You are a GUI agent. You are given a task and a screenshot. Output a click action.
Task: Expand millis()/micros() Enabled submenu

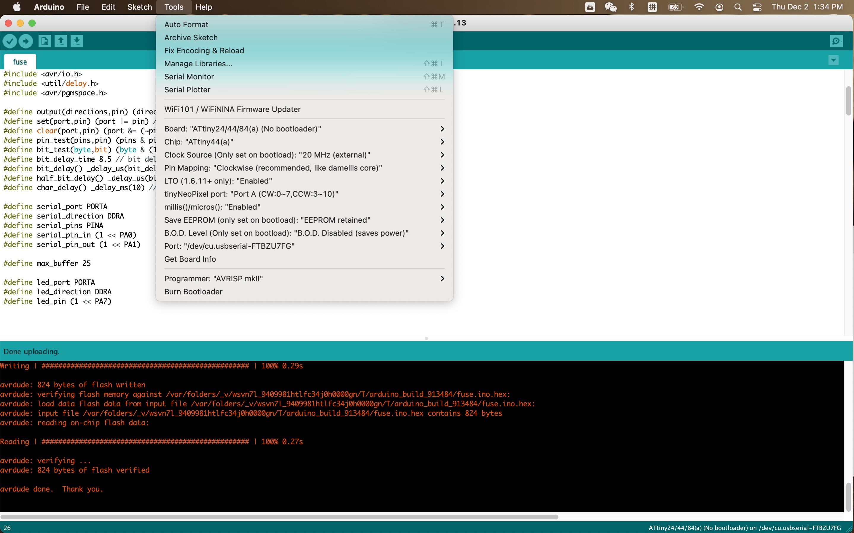[304, 207]
